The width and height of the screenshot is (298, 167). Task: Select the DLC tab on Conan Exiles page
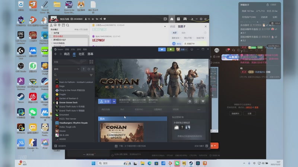(x=122, y=109)
